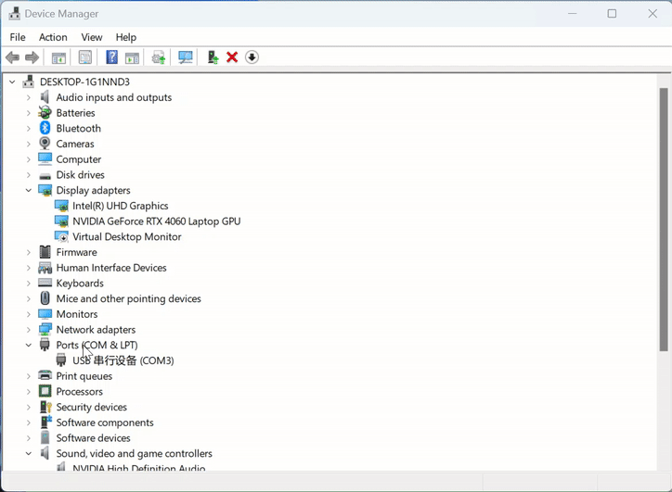Viewport: 672px width, 492px height.
Task: Click the Human Interface Devices icon
Action: tap(45, 268)
